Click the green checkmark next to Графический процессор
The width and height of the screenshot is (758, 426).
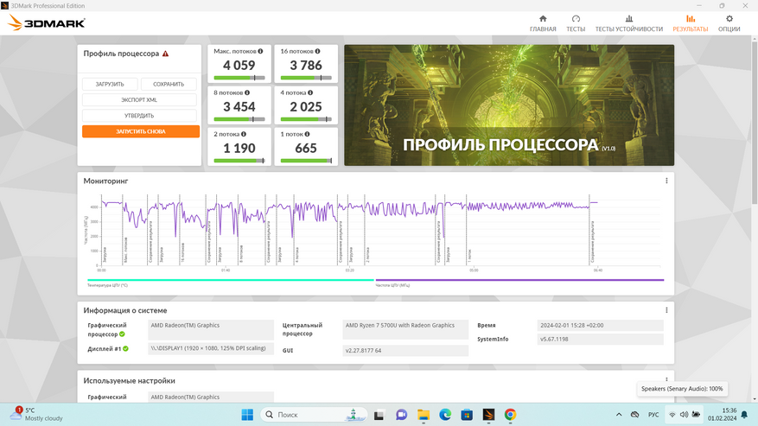pos(122,334)
